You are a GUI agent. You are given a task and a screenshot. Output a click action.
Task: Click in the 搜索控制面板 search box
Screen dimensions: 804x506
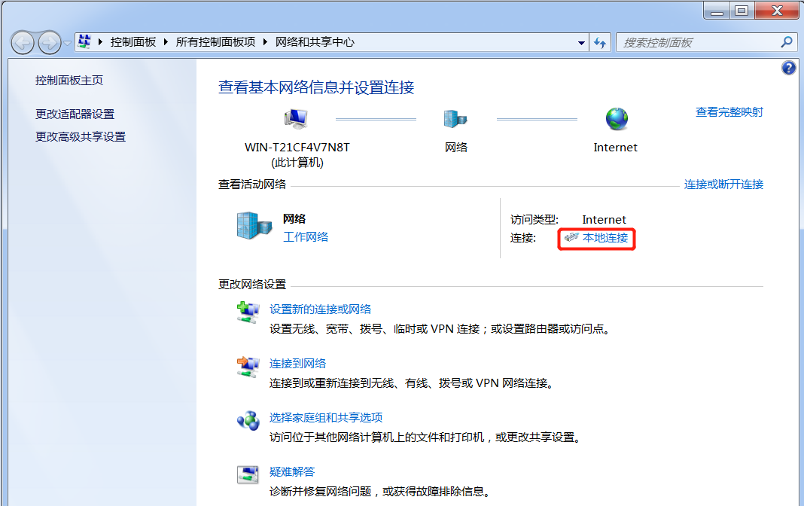[x=696, y=43]
